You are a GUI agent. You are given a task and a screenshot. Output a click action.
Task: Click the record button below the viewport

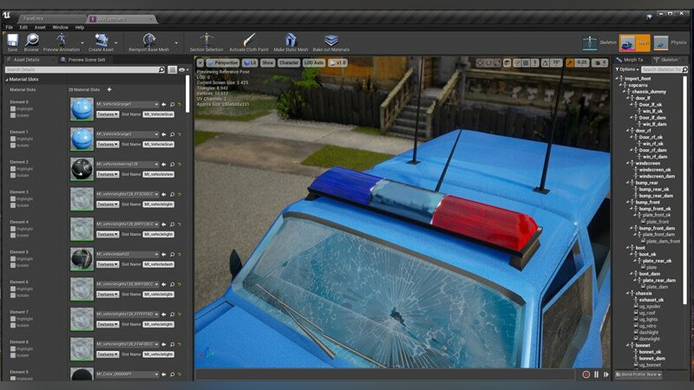point(586,374)
